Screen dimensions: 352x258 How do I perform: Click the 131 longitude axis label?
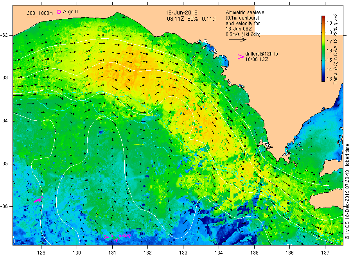point(112,253)
